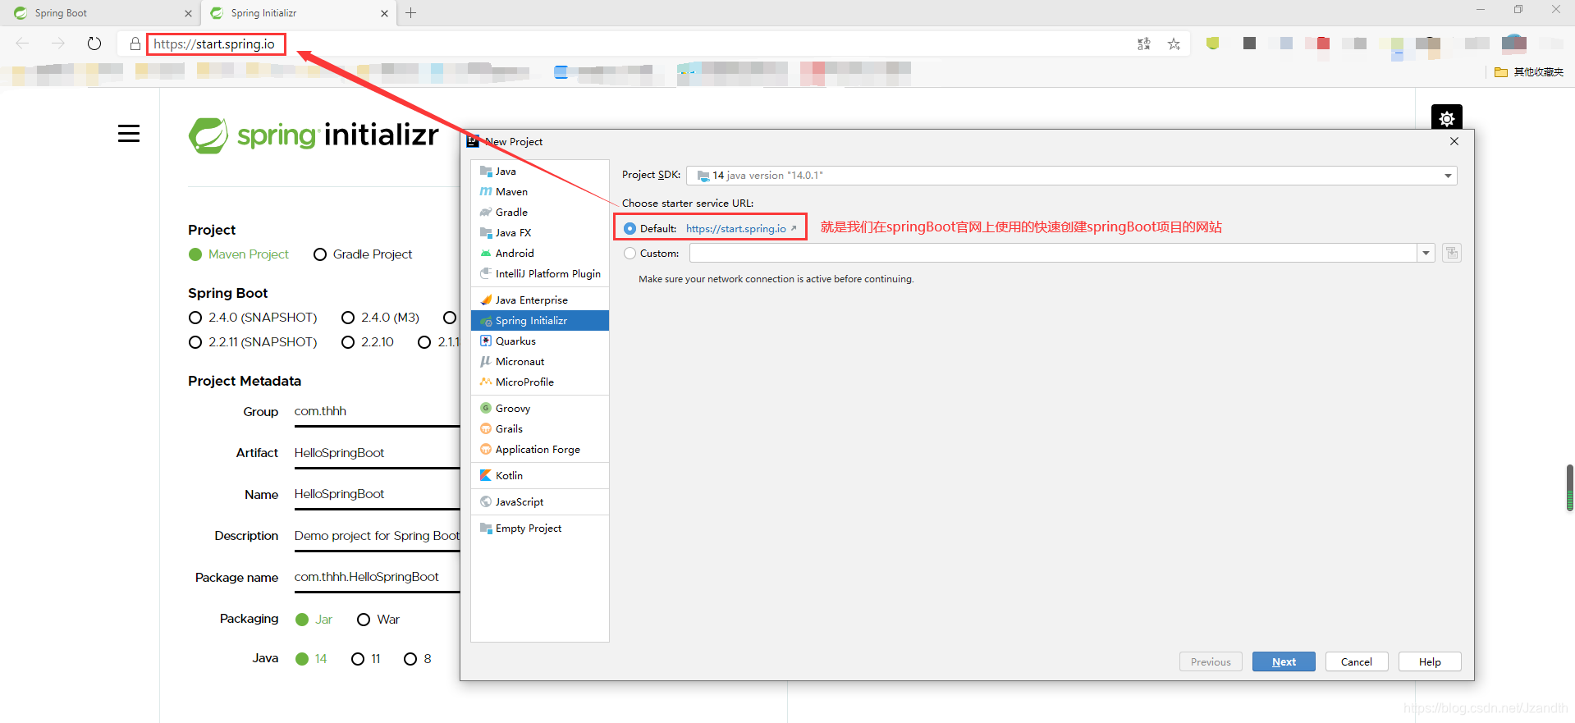Click the browser address bar URL
The width and height of the screenshot is (1575, 723).
tap(214, 44)
